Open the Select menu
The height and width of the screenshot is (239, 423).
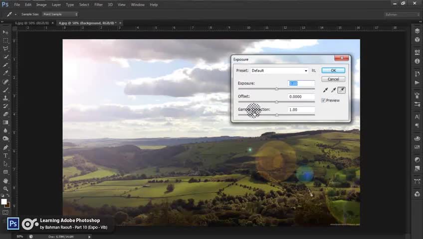(84, 4)
